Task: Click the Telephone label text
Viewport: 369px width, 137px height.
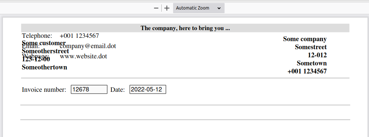Action: click(37, 36)
